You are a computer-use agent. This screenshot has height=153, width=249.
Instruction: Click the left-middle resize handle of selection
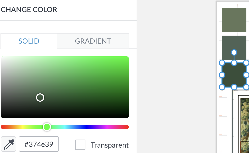click(222, 75)
